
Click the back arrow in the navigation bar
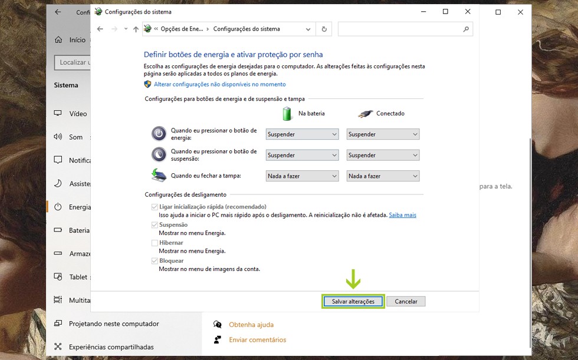[100, 29]
